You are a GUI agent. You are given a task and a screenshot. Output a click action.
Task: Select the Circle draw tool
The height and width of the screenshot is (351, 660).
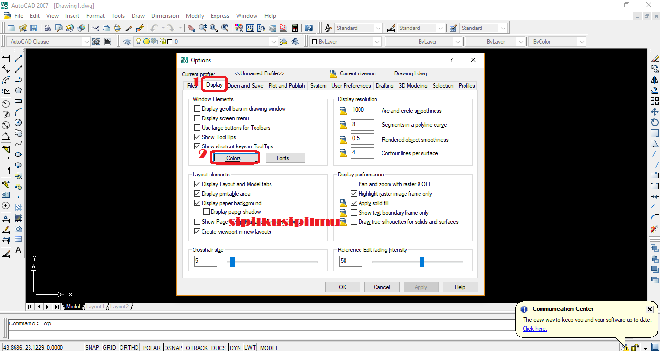pyautogui.click(x=18, y=122)
